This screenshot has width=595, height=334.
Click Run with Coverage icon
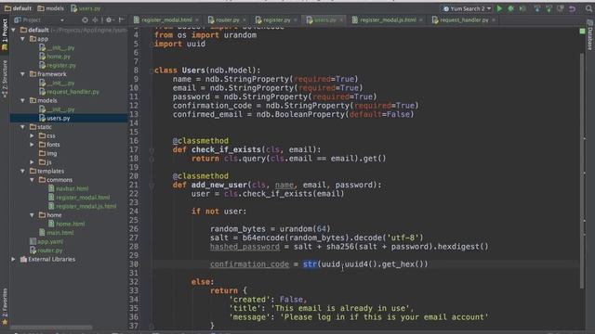click(x=522, y=8)
